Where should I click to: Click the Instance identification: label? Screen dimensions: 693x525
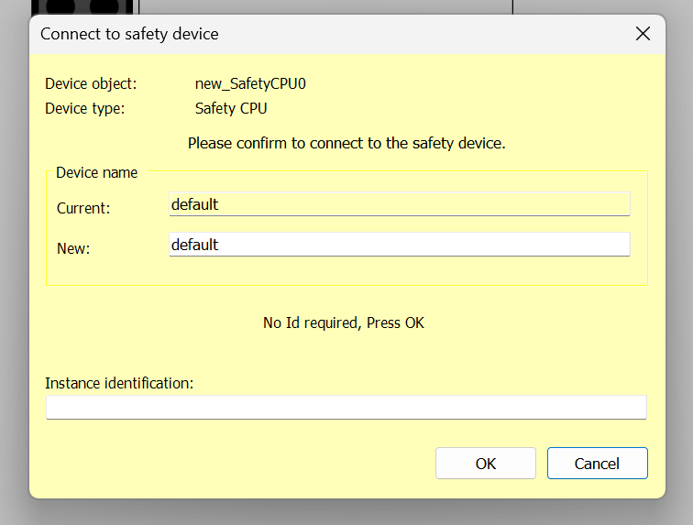pos(119,383)
